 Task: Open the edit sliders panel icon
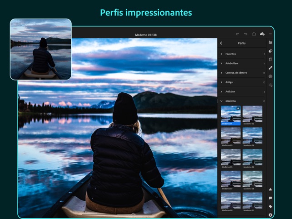[271, 43]
